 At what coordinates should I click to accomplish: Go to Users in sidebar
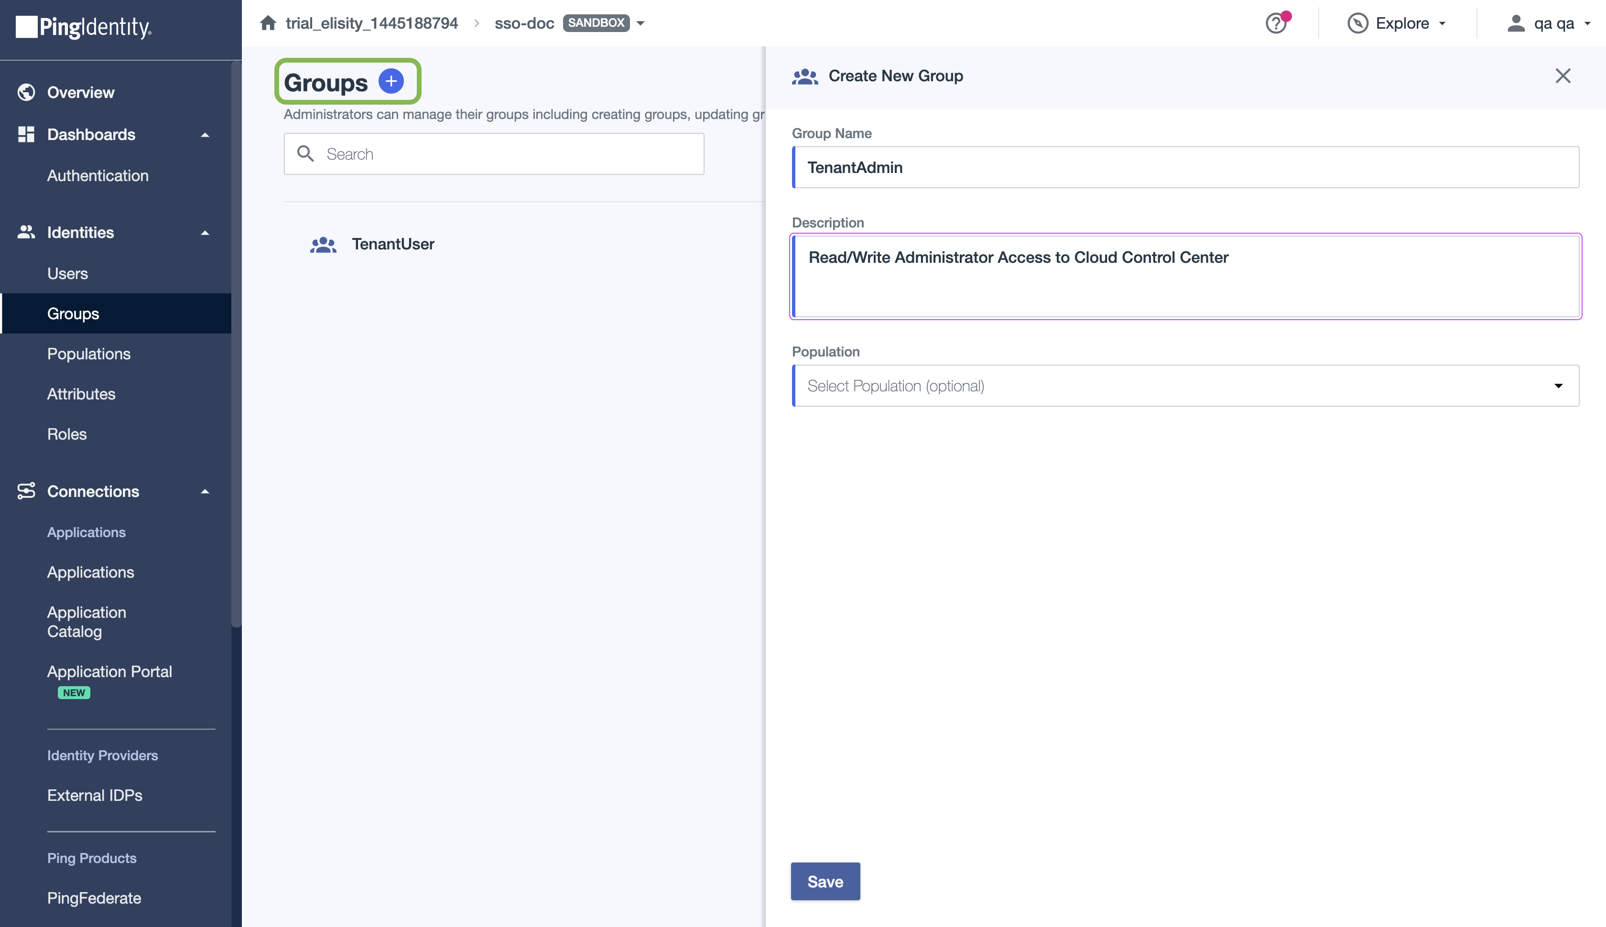point(67,274)
